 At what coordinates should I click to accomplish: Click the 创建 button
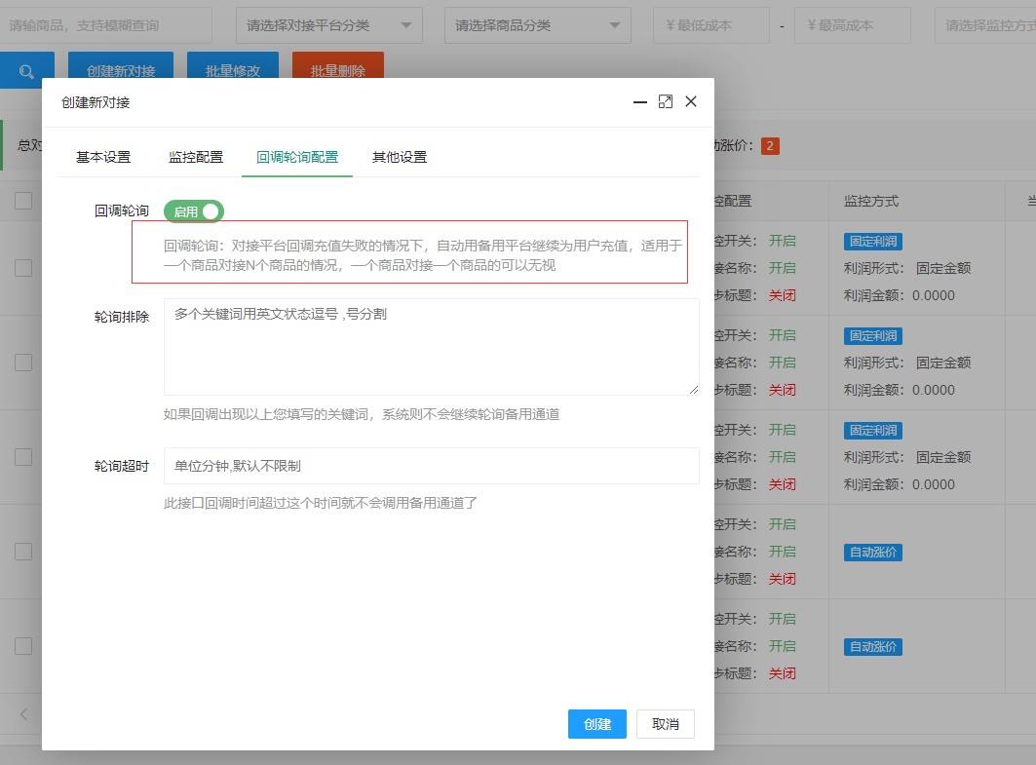(x=597, y=724)
